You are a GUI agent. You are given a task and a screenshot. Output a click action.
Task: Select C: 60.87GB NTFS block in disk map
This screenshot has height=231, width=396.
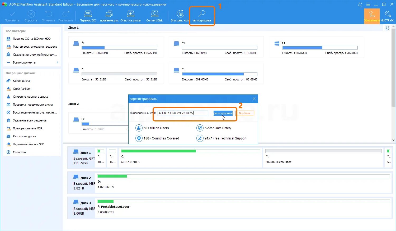pyautogui.click(x=190, y=158)
